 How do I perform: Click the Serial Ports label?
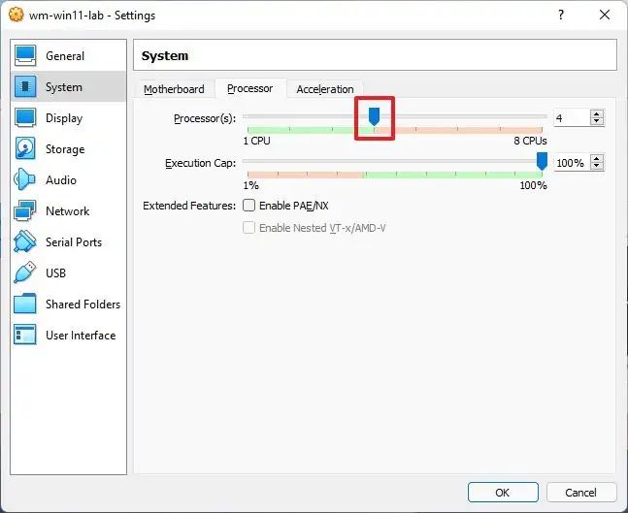(74, 242)
